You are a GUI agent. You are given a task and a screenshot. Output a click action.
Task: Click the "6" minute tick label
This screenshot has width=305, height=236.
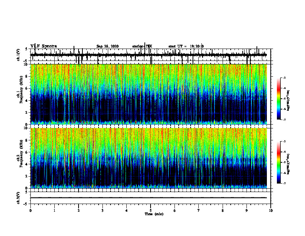[x=175, y=211]
